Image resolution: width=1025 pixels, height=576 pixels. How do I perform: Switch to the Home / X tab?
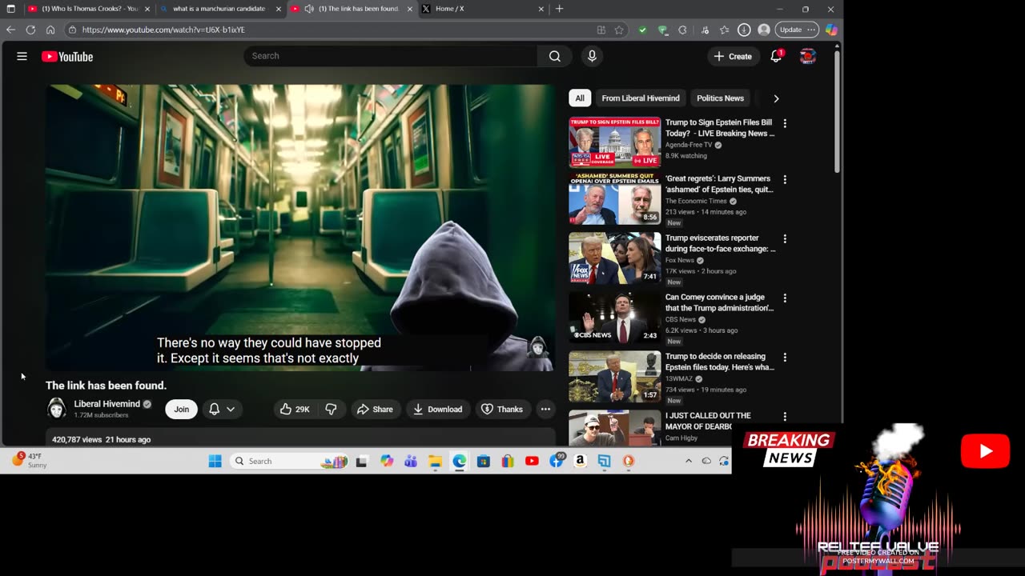tap(483, 9)
